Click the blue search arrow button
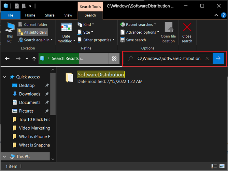228x171 pixels. pyautogui.click(x=218, y=58)
